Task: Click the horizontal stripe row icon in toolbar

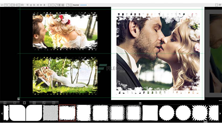Action: 63,5
